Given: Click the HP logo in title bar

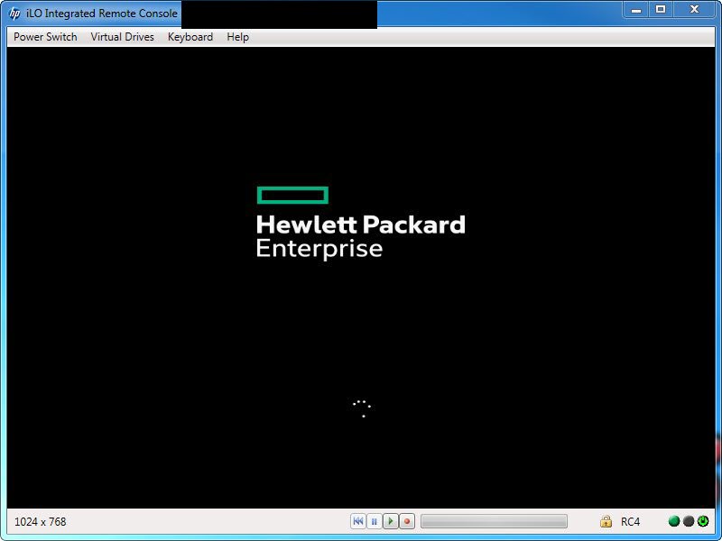Looking at the screenshot, I should click(x=14, y=14).
